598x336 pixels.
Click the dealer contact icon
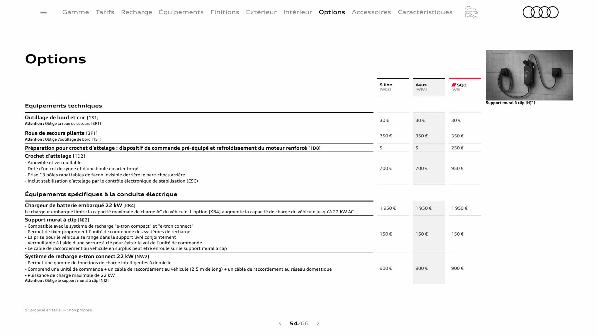pos(471,12)
